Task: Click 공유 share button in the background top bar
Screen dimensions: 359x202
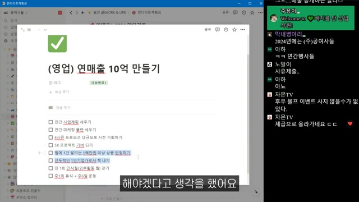Action: [225, 12]
